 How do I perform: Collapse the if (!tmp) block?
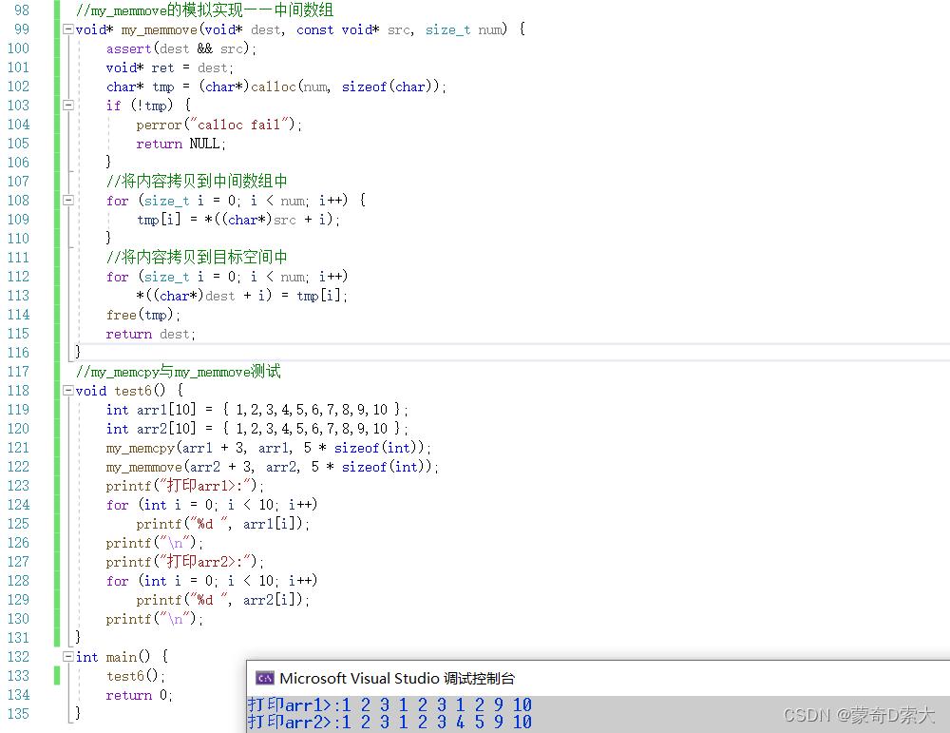pyautogui.click(x=68, y=105)
